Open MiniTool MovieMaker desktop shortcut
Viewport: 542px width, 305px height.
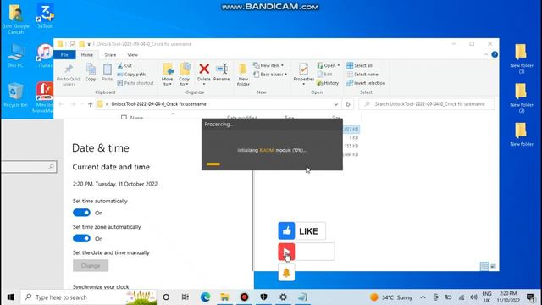pos(44,97)
